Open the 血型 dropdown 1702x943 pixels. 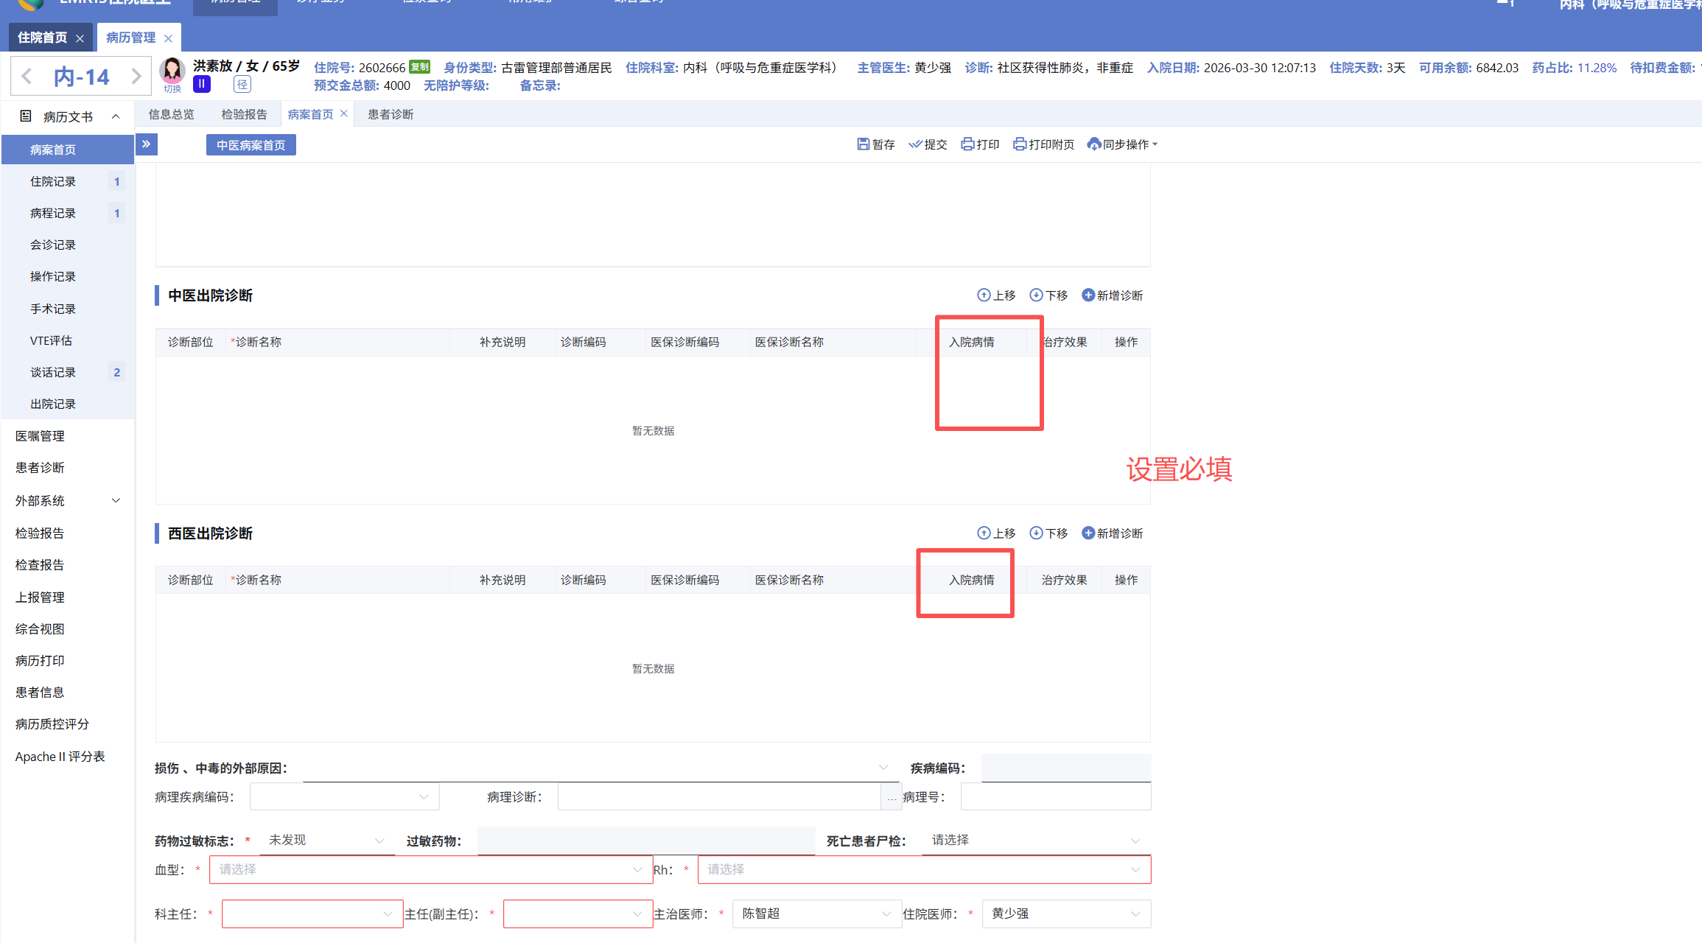click(x=431, y=870)
